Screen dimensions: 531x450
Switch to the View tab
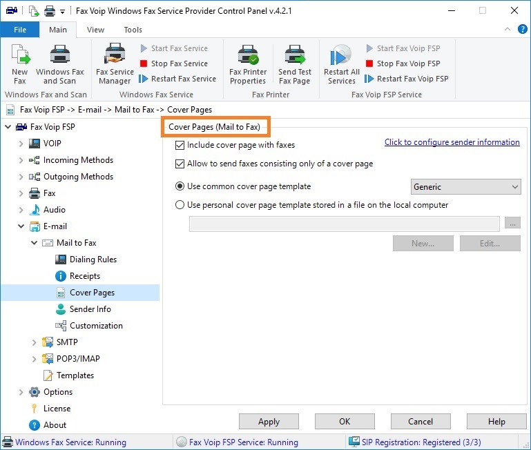coord(95,30)
